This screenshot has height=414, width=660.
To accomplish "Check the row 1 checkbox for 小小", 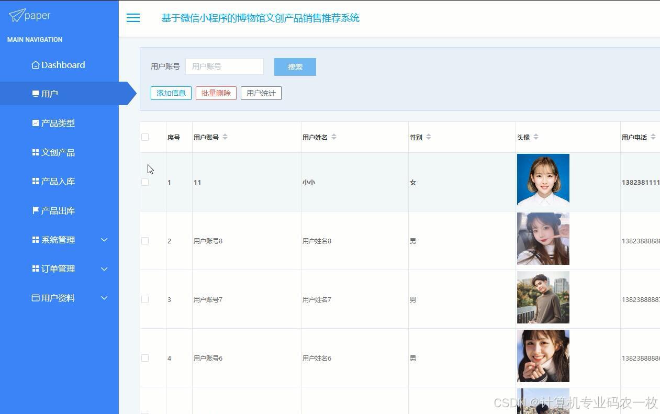I will click(145, 182).
